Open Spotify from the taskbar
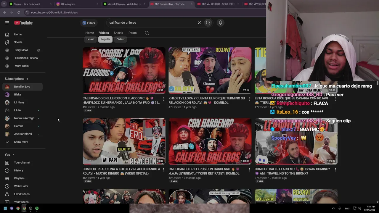 click(37, 208)
